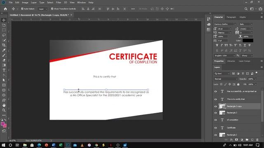Select the Rectangular Marquee tool
The image size is (264, 148).
pyautogui.click(x=4, y=30)
